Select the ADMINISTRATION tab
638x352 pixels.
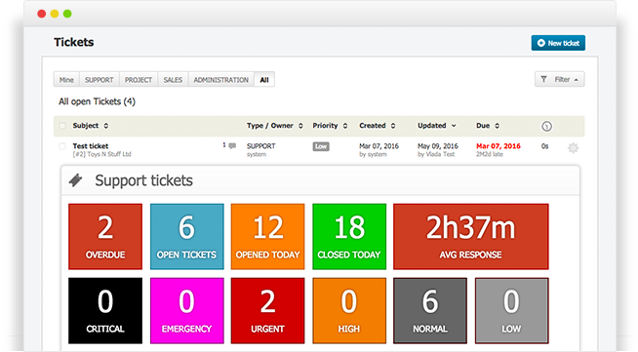click(220, 80)
